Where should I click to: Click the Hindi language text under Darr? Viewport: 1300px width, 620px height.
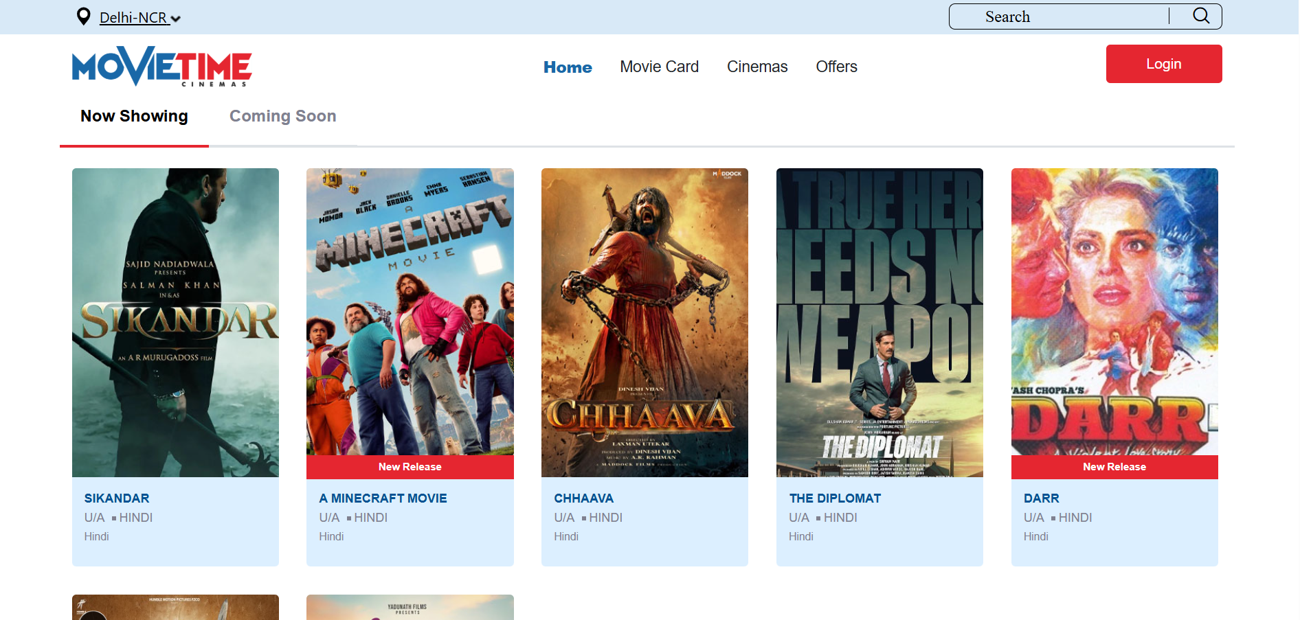click(1036, 536)
